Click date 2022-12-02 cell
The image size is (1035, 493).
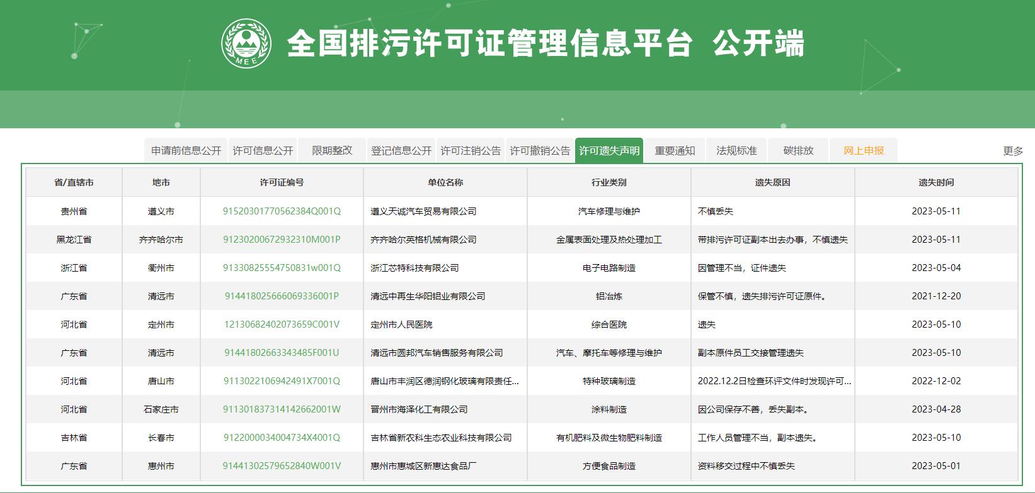936,381
